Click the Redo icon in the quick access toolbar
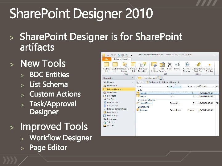This screenshot has height=166, width=222. (x=115, y=55)
